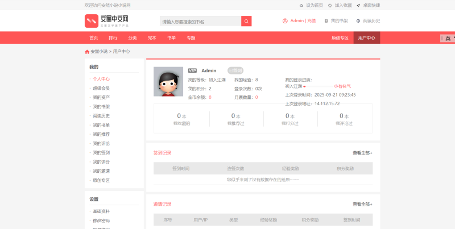Select the 用户中心 nav tab
Screen dimensions: 455x229
[x=366, y=38]
